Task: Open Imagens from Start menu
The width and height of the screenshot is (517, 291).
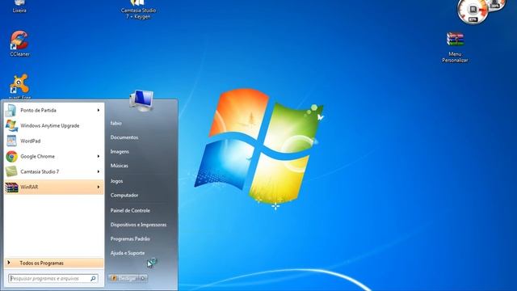Action: tap(120, 151)
